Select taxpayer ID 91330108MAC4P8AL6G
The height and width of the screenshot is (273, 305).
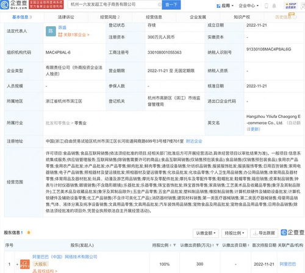(x=268, y=49)
